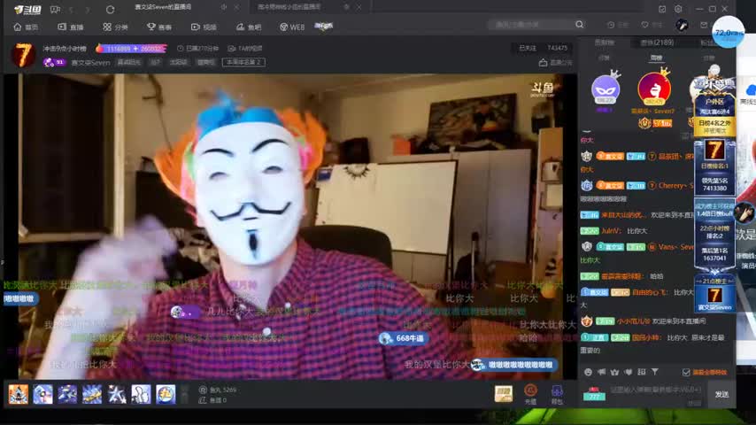This screenshot has width=756, height=425.
Task: Open the emoji picker in chat toolbar
Action: [588, 372]
